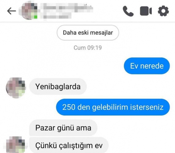
Task: Tap sender avatar beside Çünkü çalıştığım ev
Action: [x=16, y=144]
